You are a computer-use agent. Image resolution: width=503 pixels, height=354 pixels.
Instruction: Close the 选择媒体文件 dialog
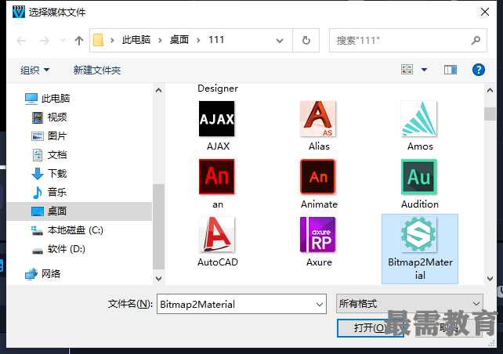pyautogui.click(x=485, y=12)
